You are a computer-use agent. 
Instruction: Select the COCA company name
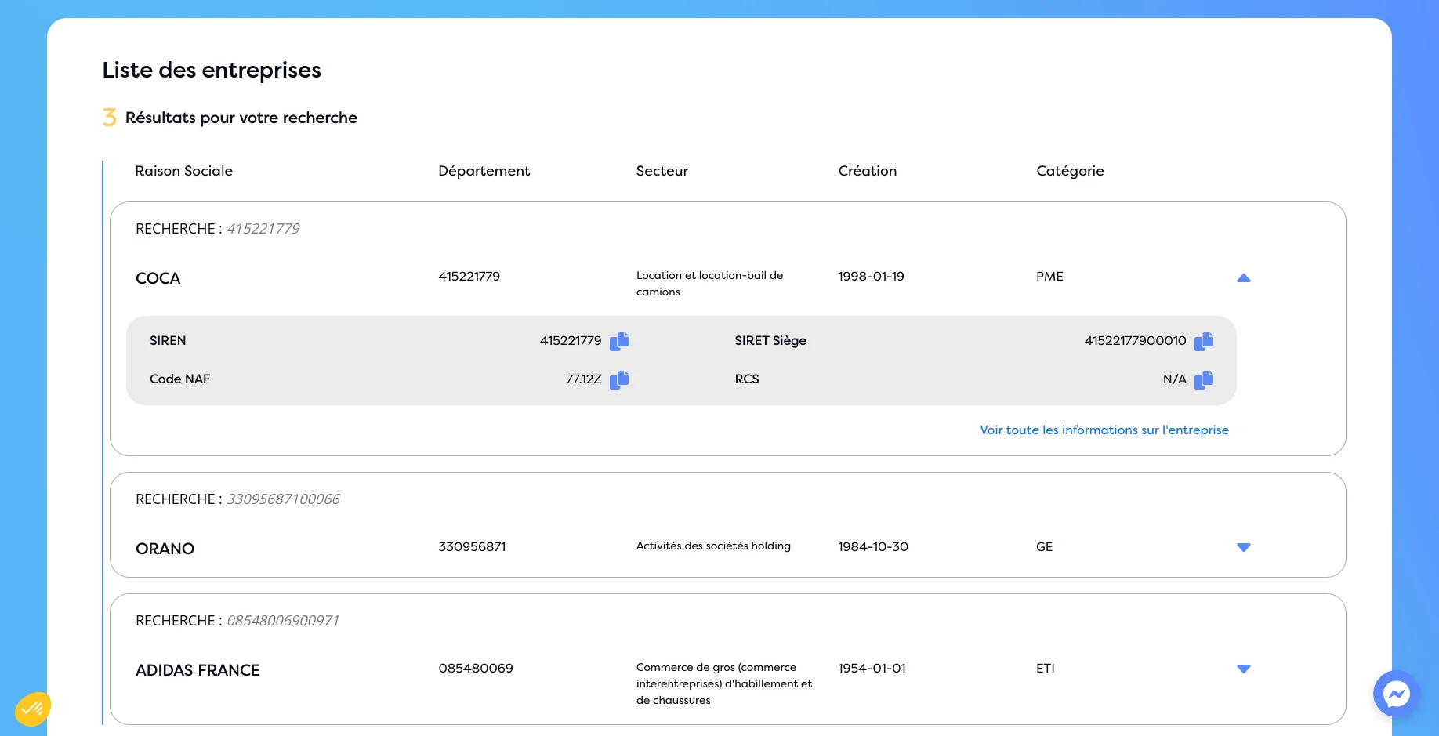click(158, 278)
